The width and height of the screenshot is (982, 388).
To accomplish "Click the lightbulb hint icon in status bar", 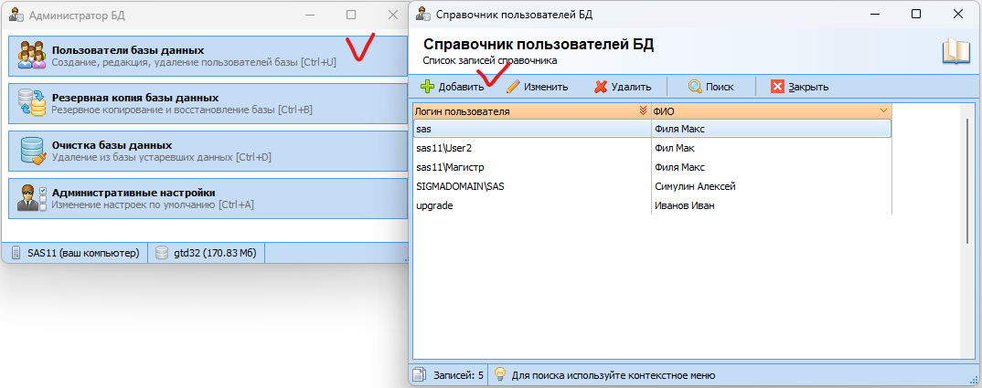I will point(500,374).
